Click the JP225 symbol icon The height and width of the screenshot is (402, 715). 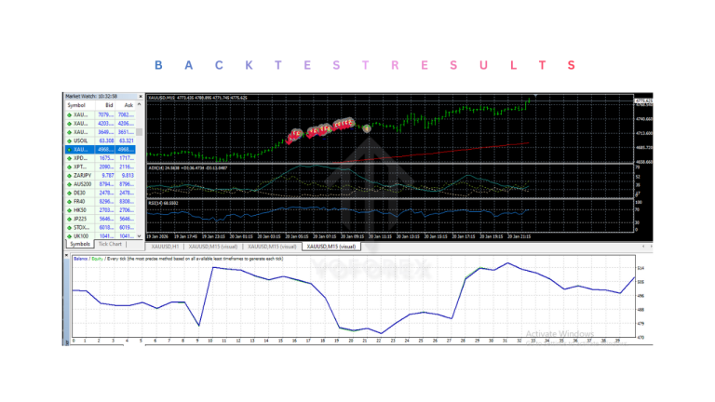pos(68,219)
